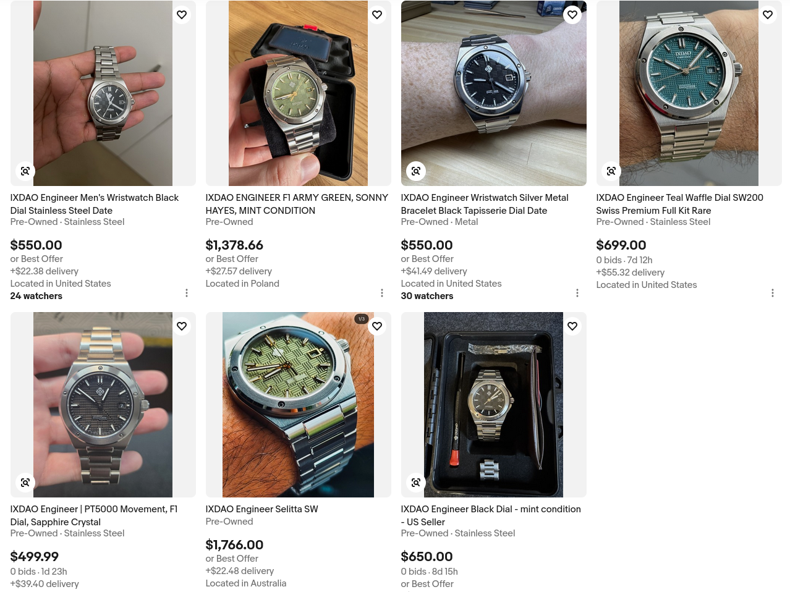Open IXDAO Engineer Selitta SW listing link
The image size is (790, 592).
click(261, 509)
